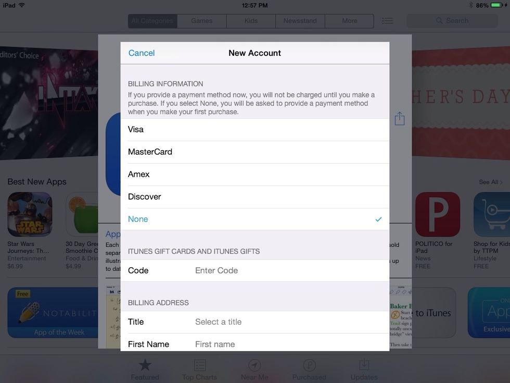Open Top Charts from the tab bar

(200, 368)
